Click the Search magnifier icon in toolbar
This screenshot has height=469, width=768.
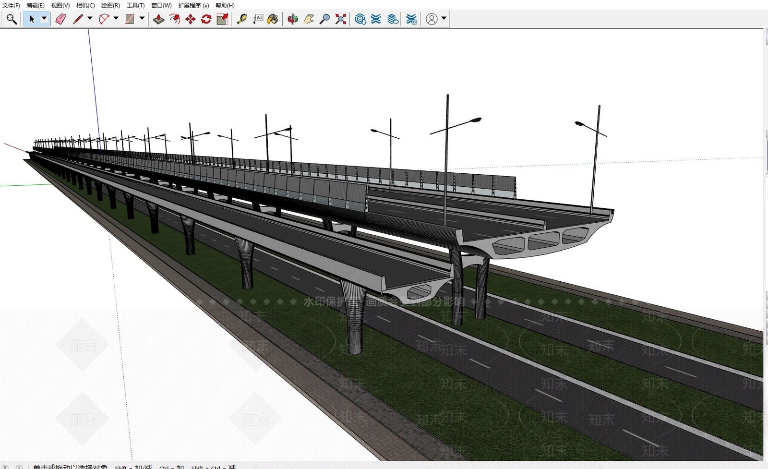click(12, 19)
